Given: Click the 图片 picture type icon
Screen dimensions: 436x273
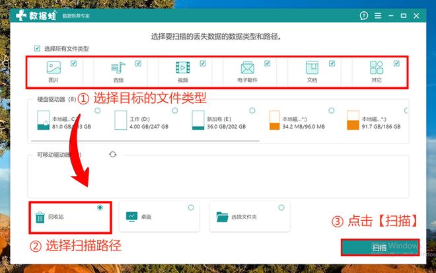Looking at the screenshot, I should tap(54, 67).
